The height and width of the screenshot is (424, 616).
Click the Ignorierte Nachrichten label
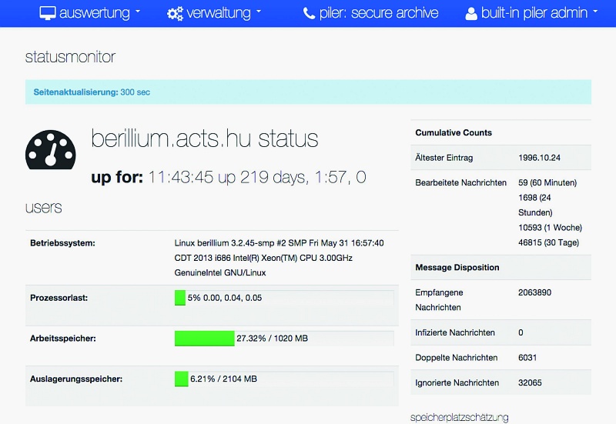pos(457,382)
